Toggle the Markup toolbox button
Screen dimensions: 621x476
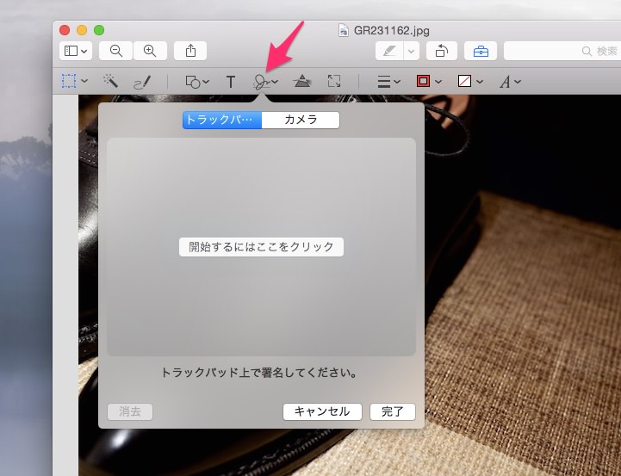point(481,51)
